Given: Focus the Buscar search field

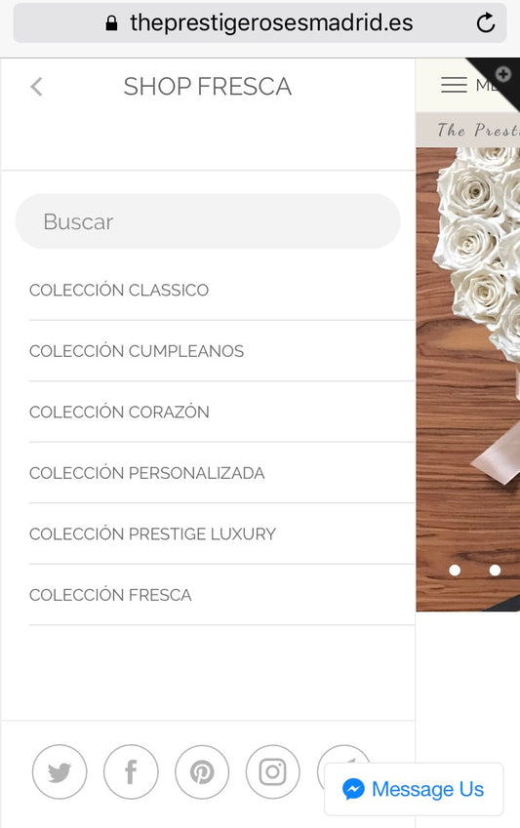Looking at the screenshot, I should pos(208,221).
